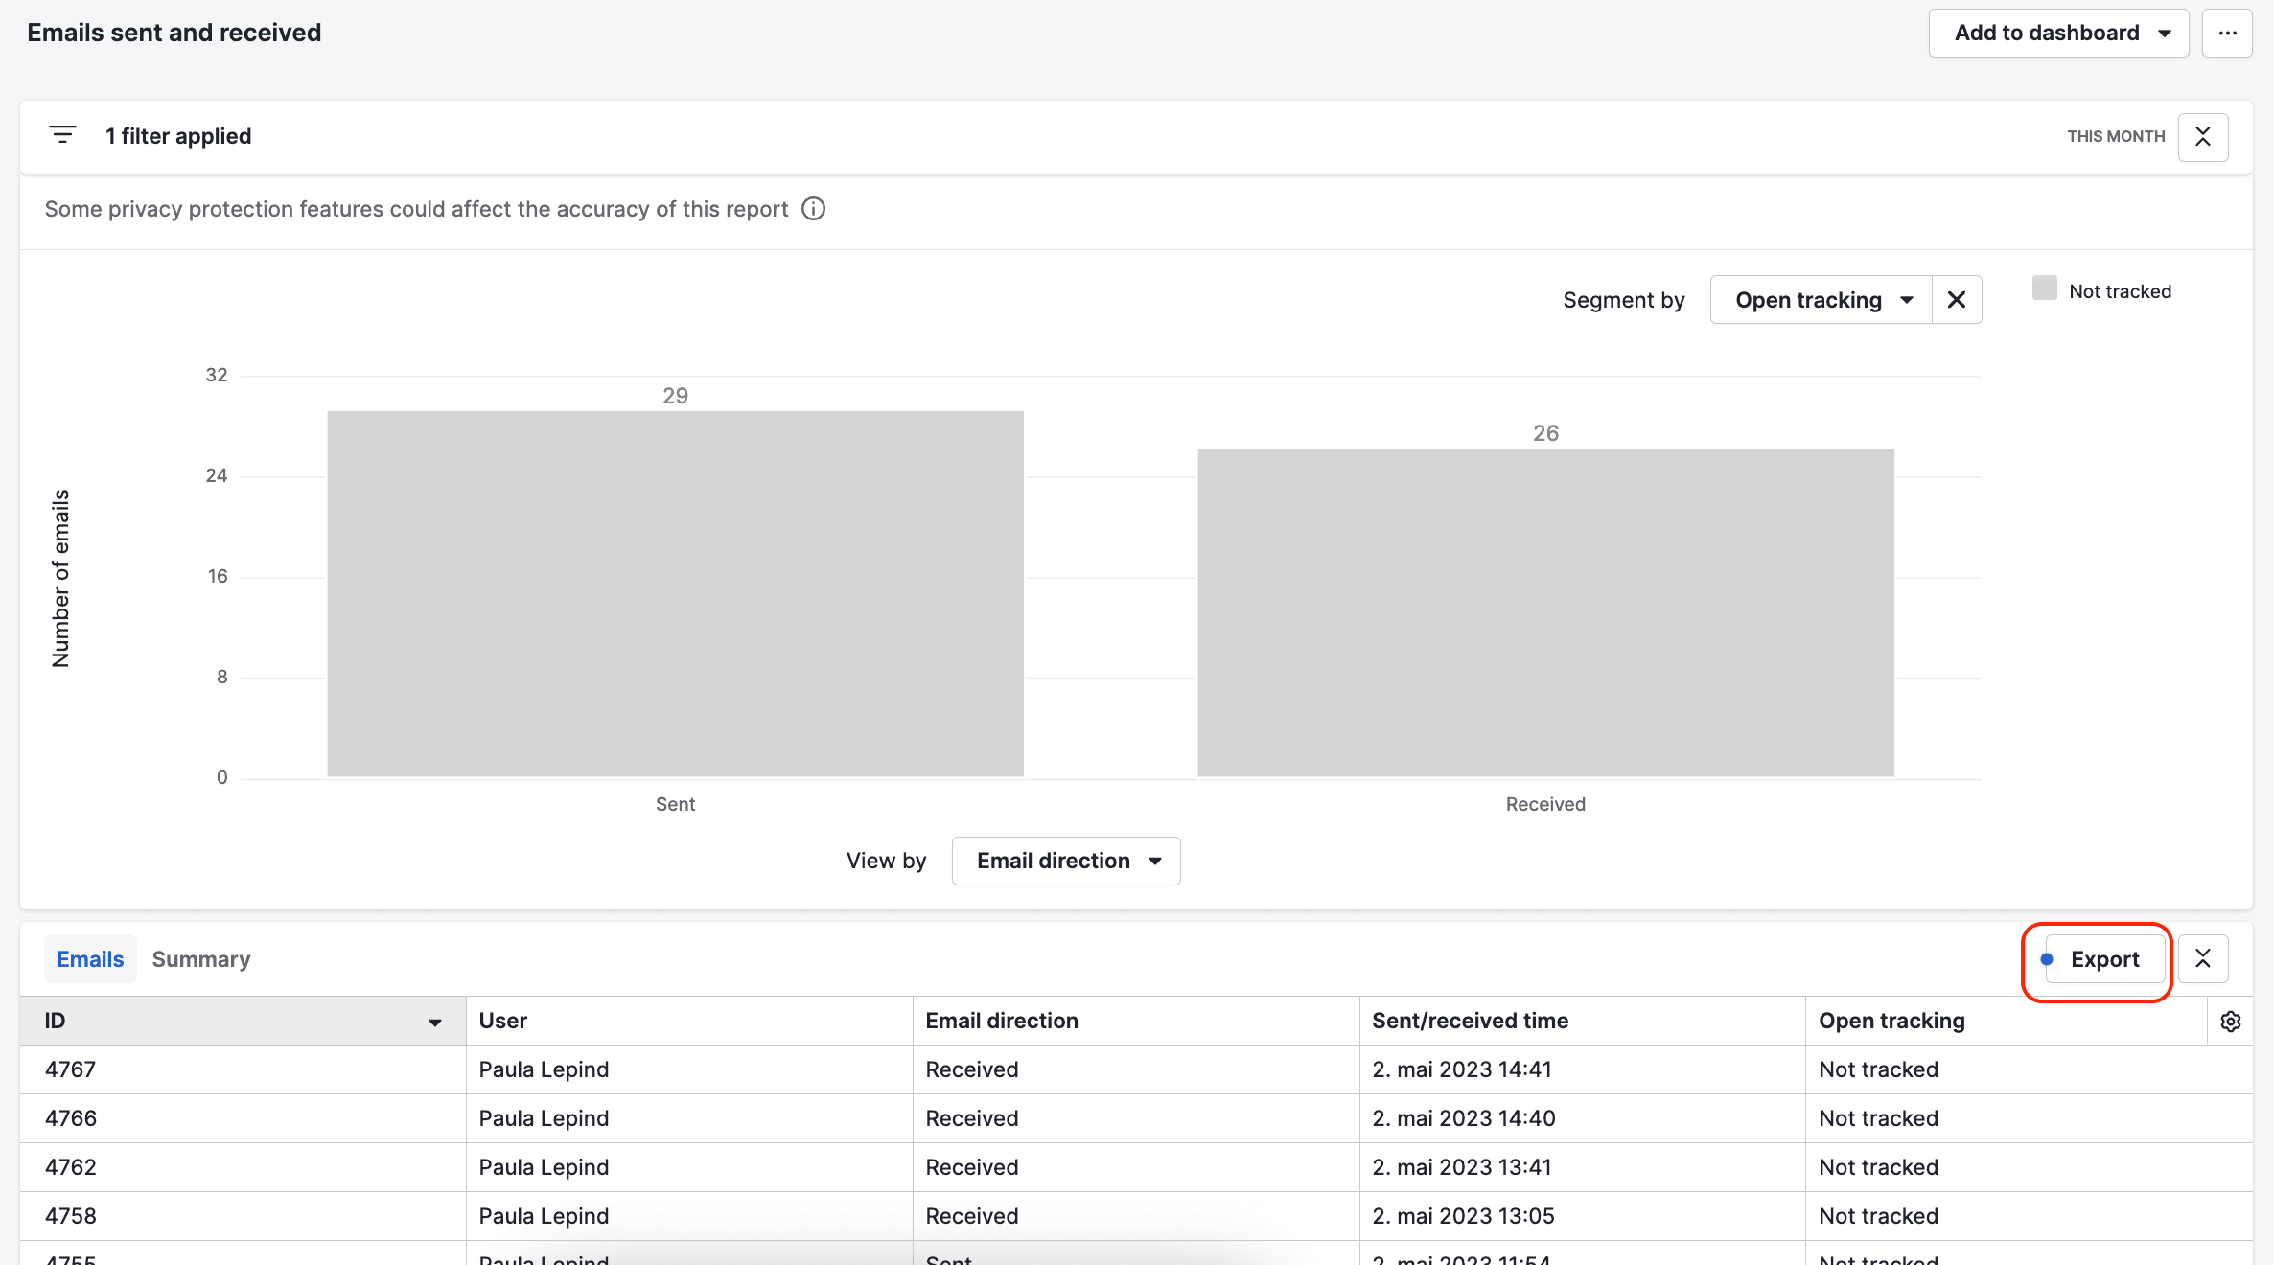Remove the applied filter with X button

point(2204,135)
